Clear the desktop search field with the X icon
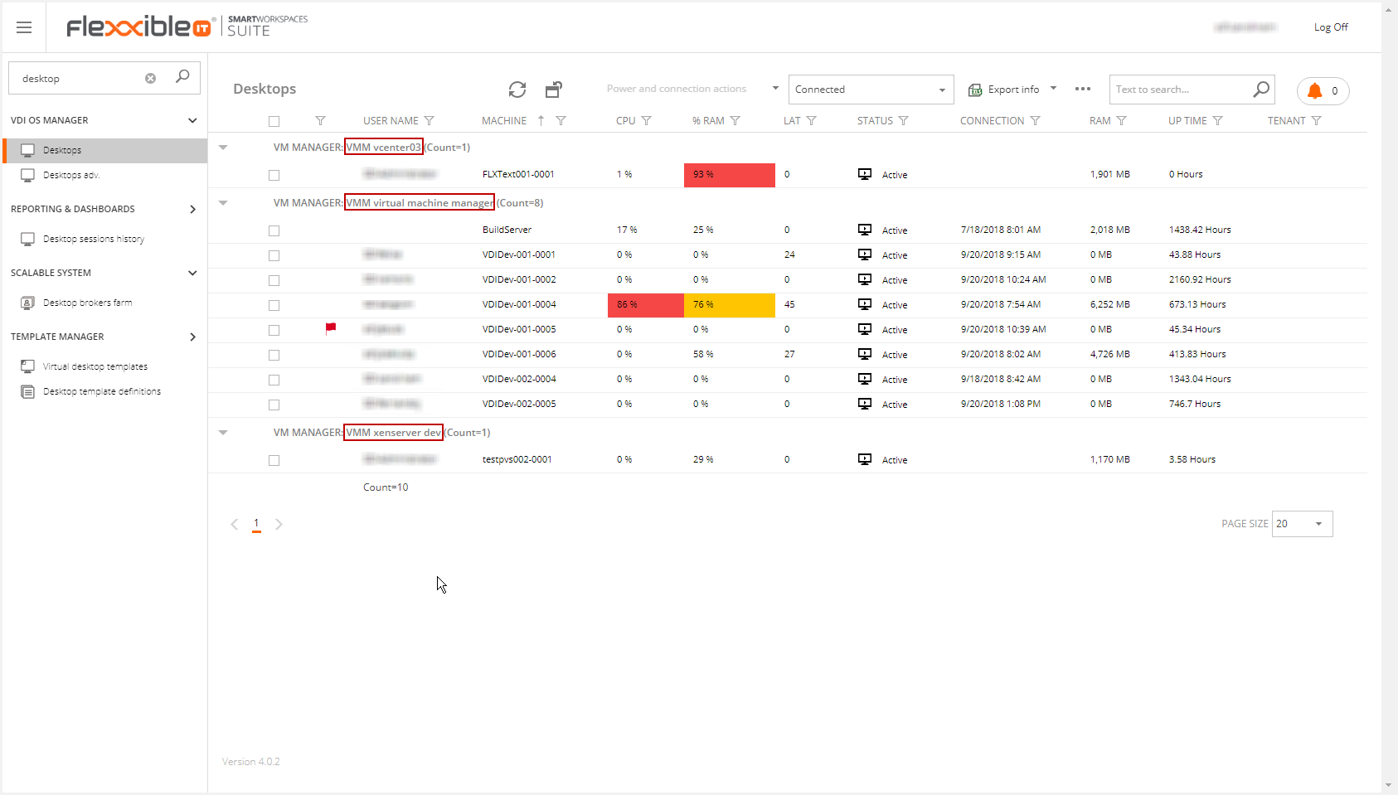Screen dimensions: 1398x795 (x=150, y=77)
